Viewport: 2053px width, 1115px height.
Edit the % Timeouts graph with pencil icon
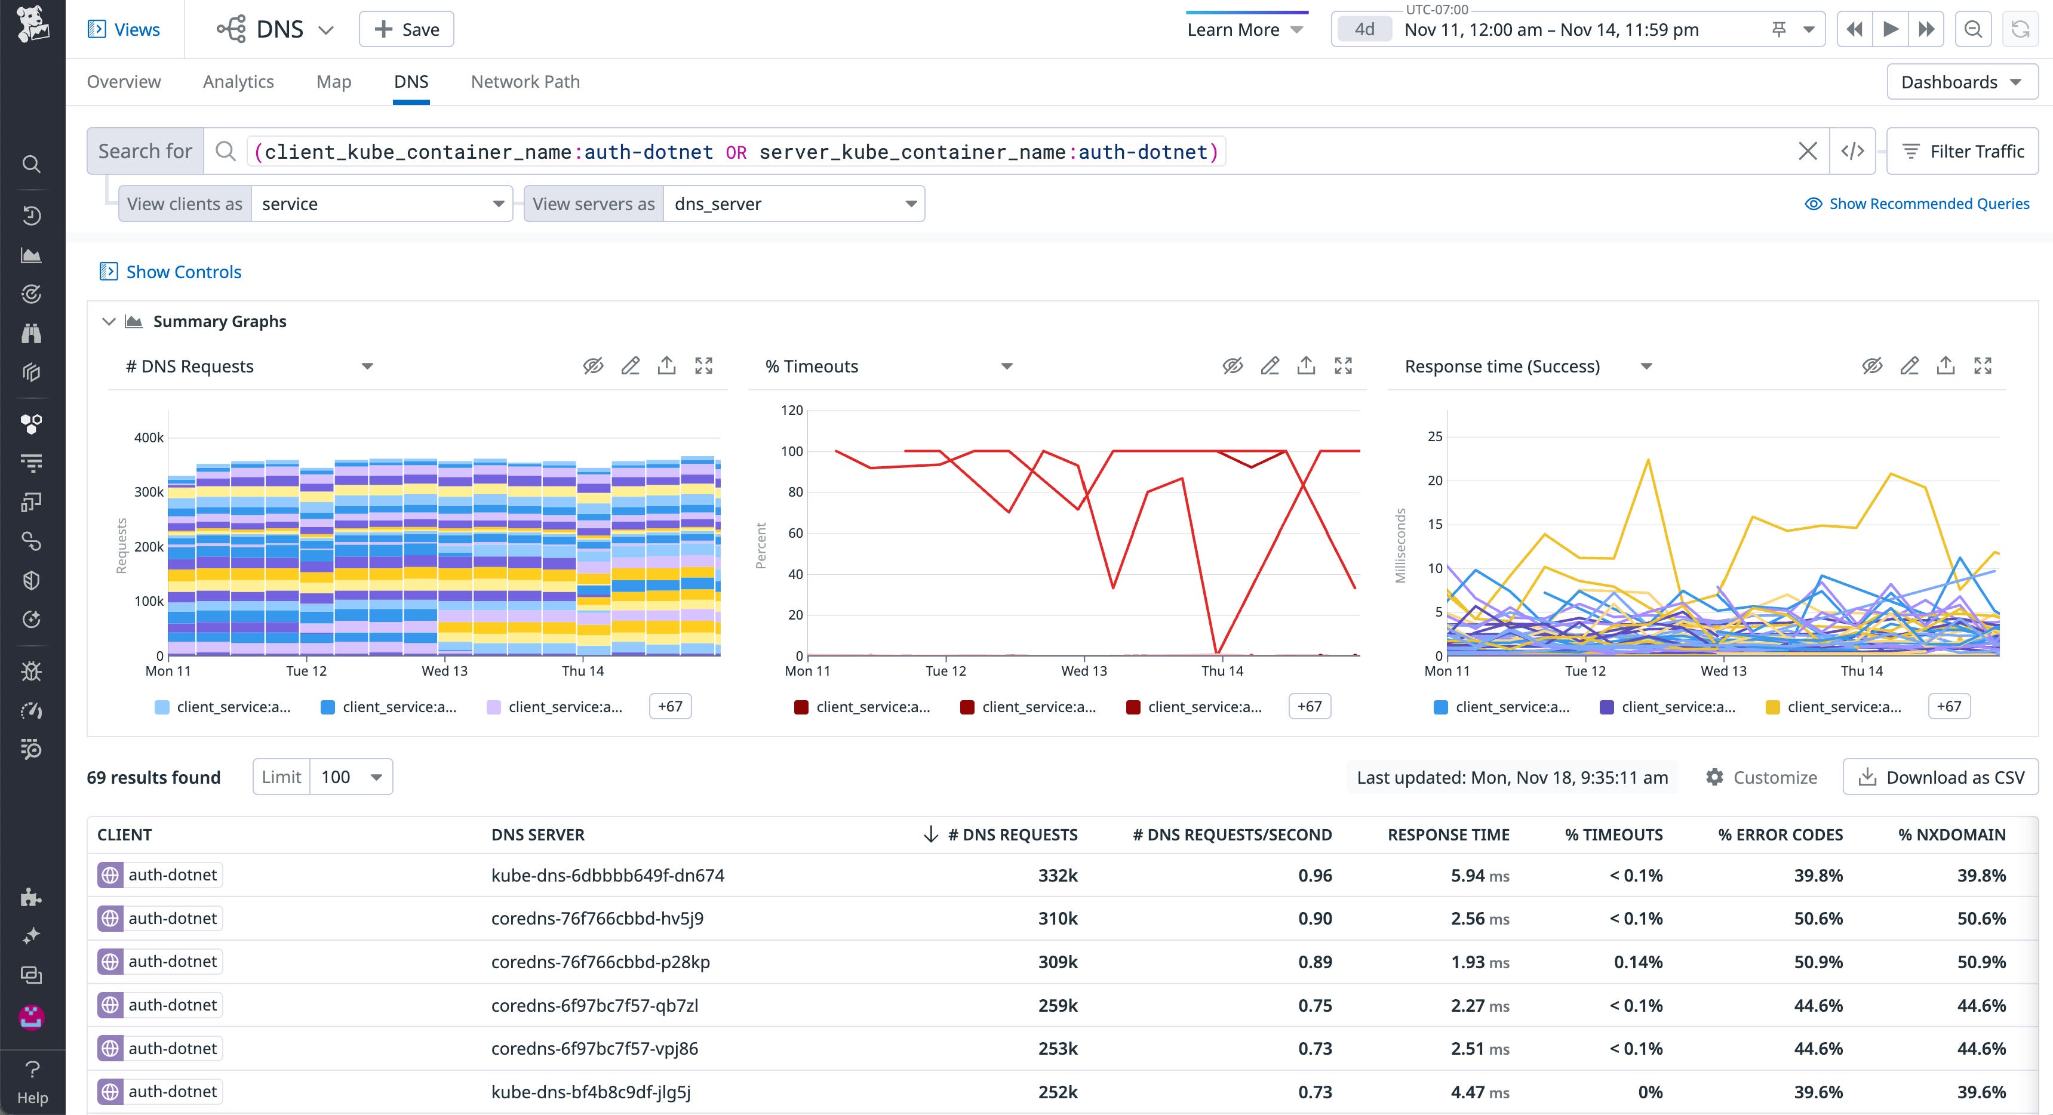pyautogui.click(x=1270, y=365)
